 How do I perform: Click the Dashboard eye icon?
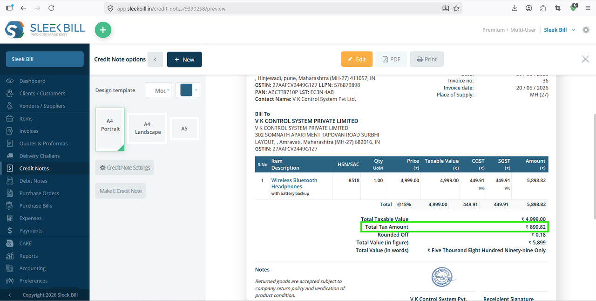click(x=10, y=81)
